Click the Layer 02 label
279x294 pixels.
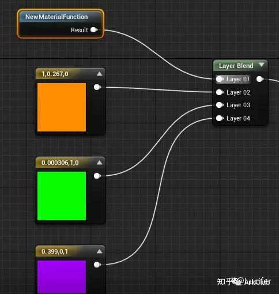point(238,92)
